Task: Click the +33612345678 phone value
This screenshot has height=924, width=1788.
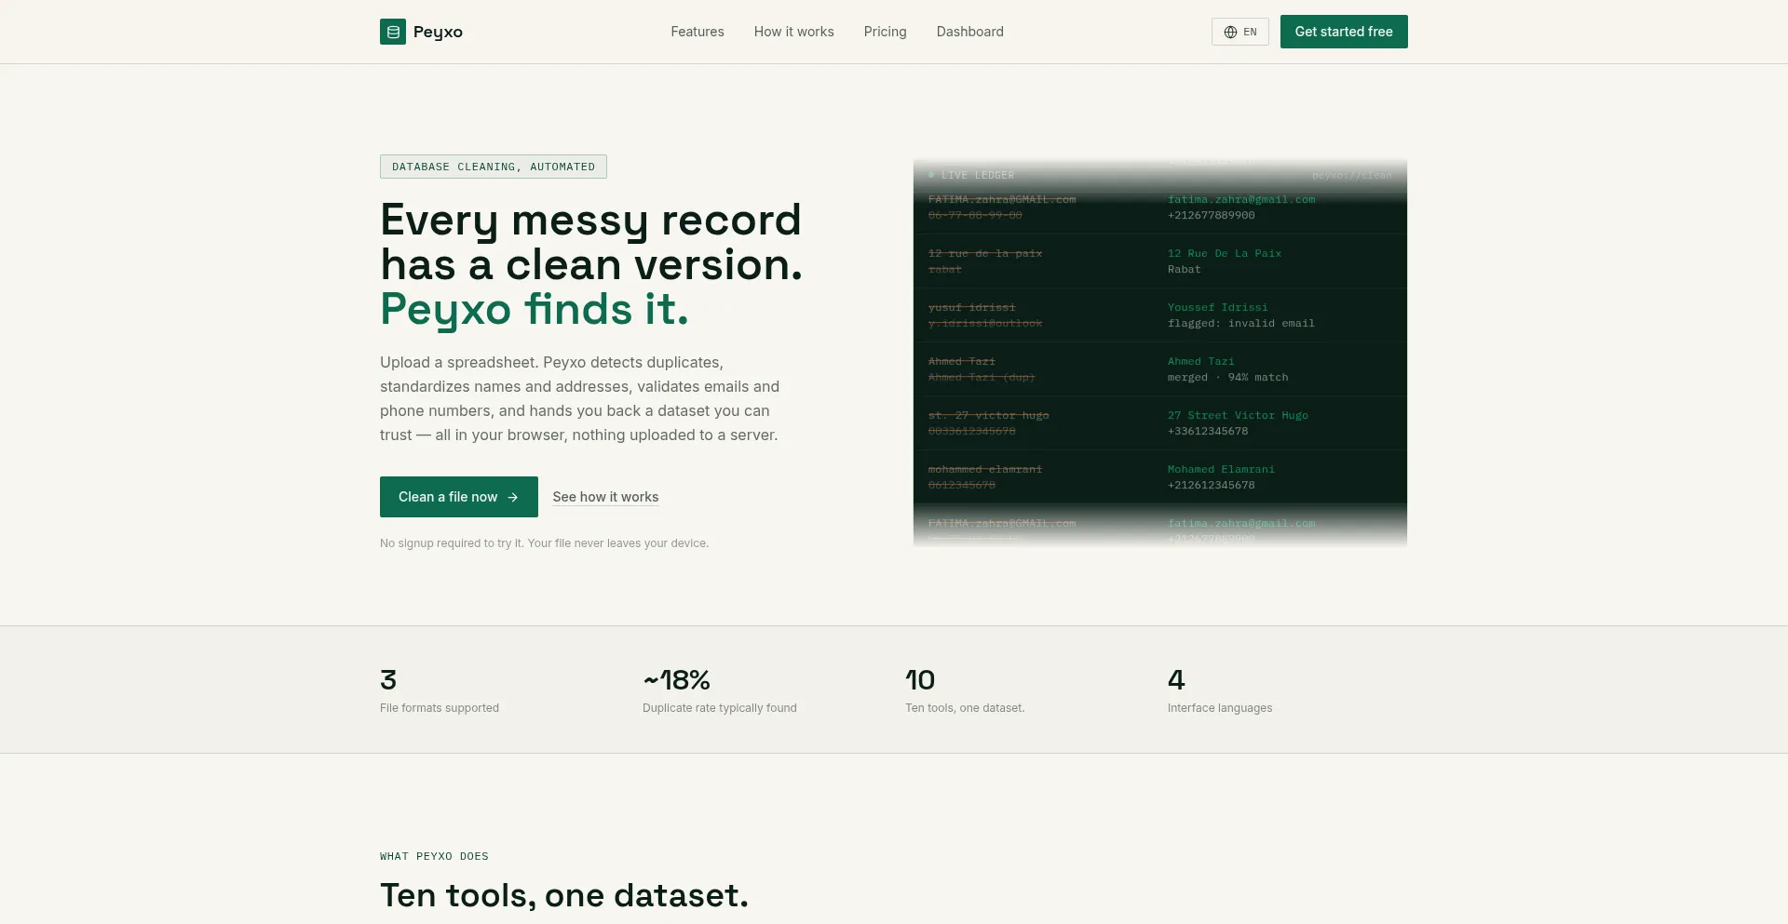Action: [1208, 431]
